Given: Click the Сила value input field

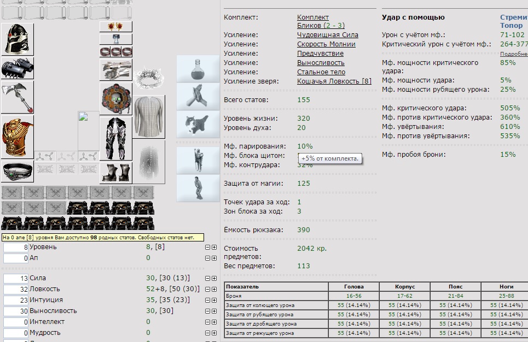Looking at the screenshot, I should 16,279.
